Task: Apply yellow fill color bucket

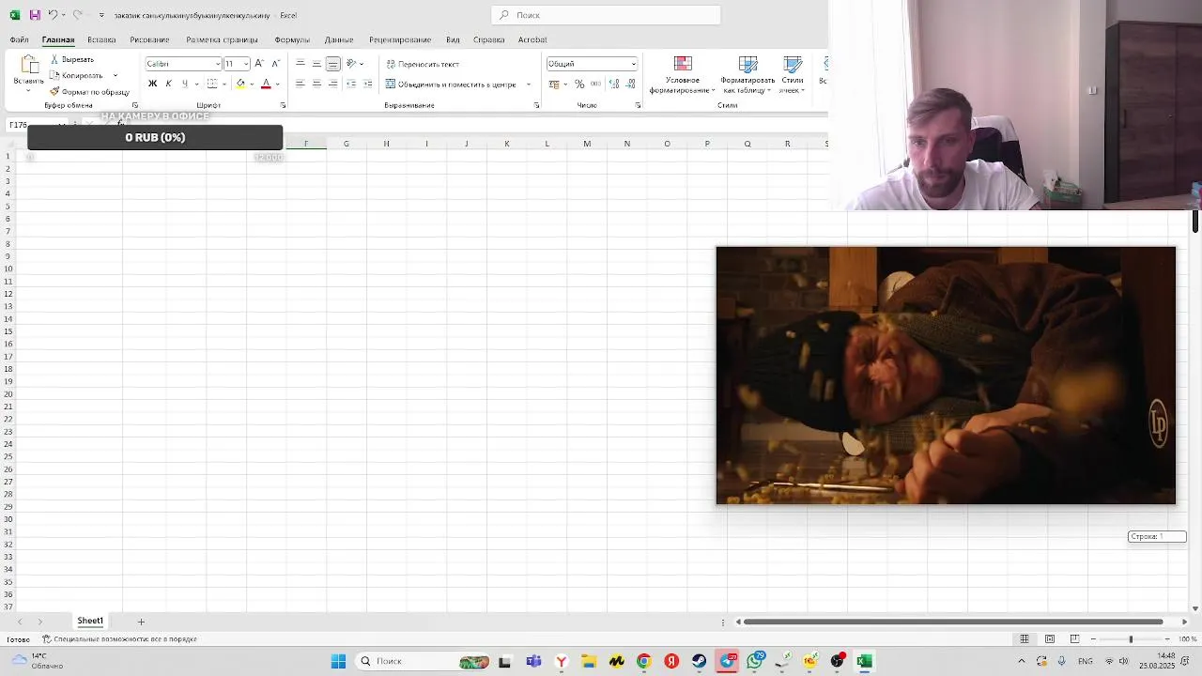Action: (x=240, y=84)
